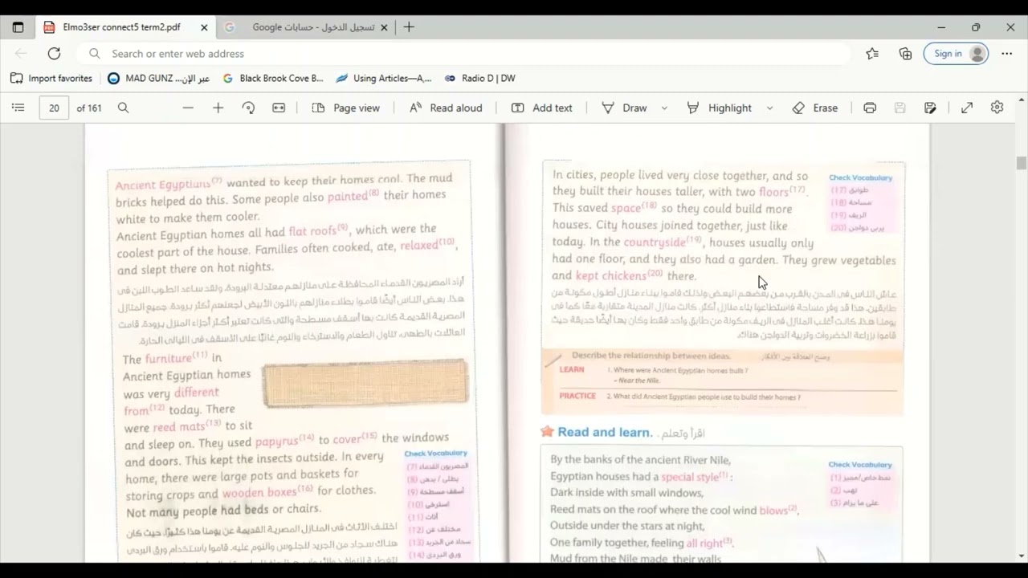Click the highlighted phrase "special style"

(x=689, y=477)
